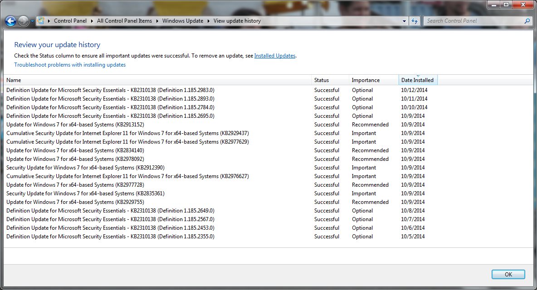Open recent pages dropdown beside Forward arrow
The image size is (537, 290).
click(x=32, y=21)
